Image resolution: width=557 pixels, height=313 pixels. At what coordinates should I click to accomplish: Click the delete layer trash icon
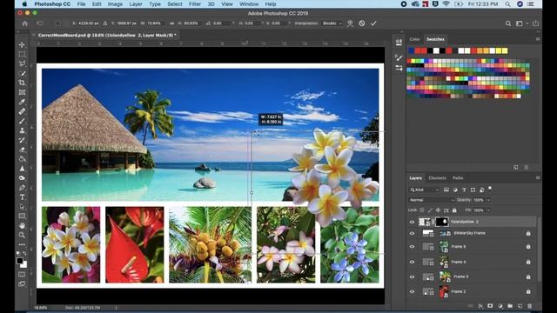pyautogui.click(x=530, y=306)
